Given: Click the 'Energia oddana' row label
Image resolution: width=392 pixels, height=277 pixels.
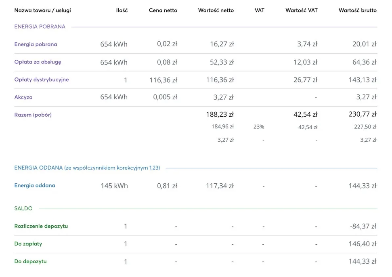Looking at the screenshot, I should [x=35, y=186].
